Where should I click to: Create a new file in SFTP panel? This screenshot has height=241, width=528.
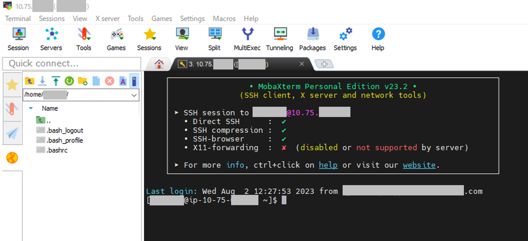pyautogui.click(x=96, y=81)
